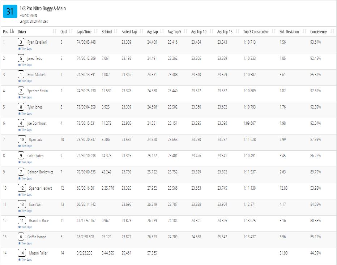The height and width of the screenshot is (265, 337).
Task: Sort by the Pos column sort icon
Action: coord(12,31)
